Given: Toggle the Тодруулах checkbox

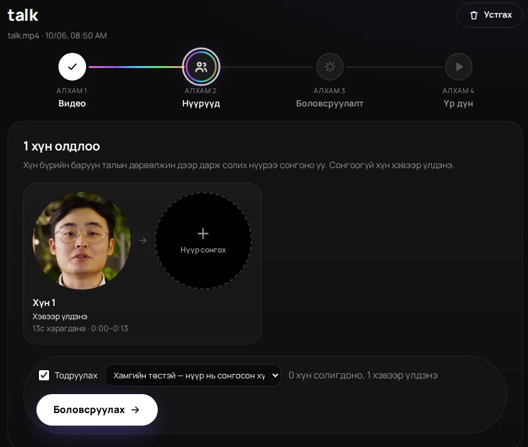Looking at the screenshot, I should tap(44, 375).
